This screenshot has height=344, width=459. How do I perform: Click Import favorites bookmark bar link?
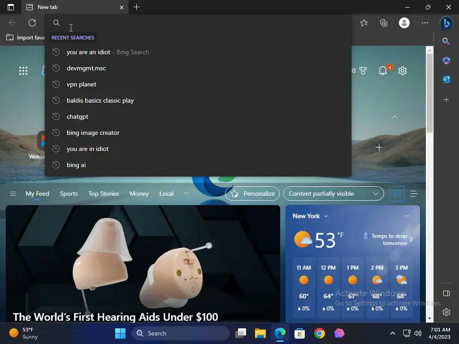tap(26, 38)
